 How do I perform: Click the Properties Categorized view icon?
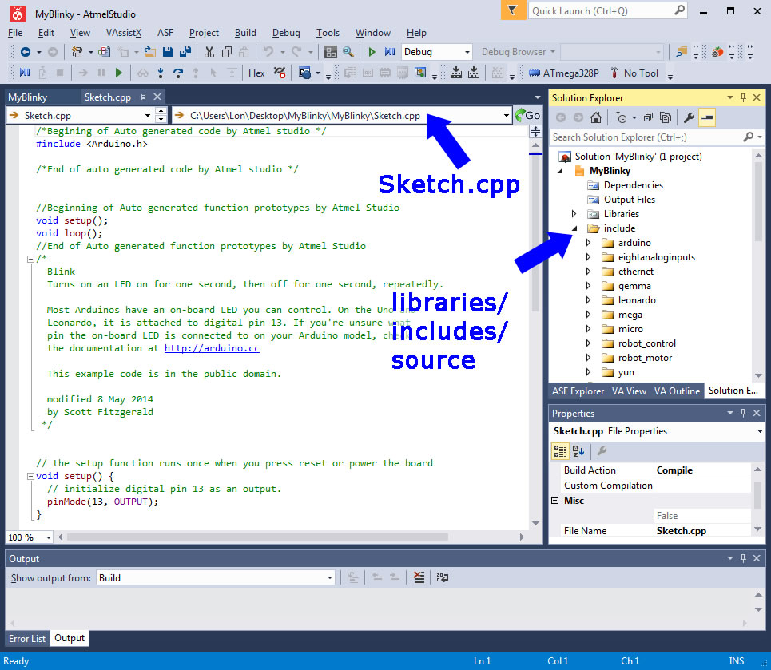pyautogui.click(x=559, y=450)
